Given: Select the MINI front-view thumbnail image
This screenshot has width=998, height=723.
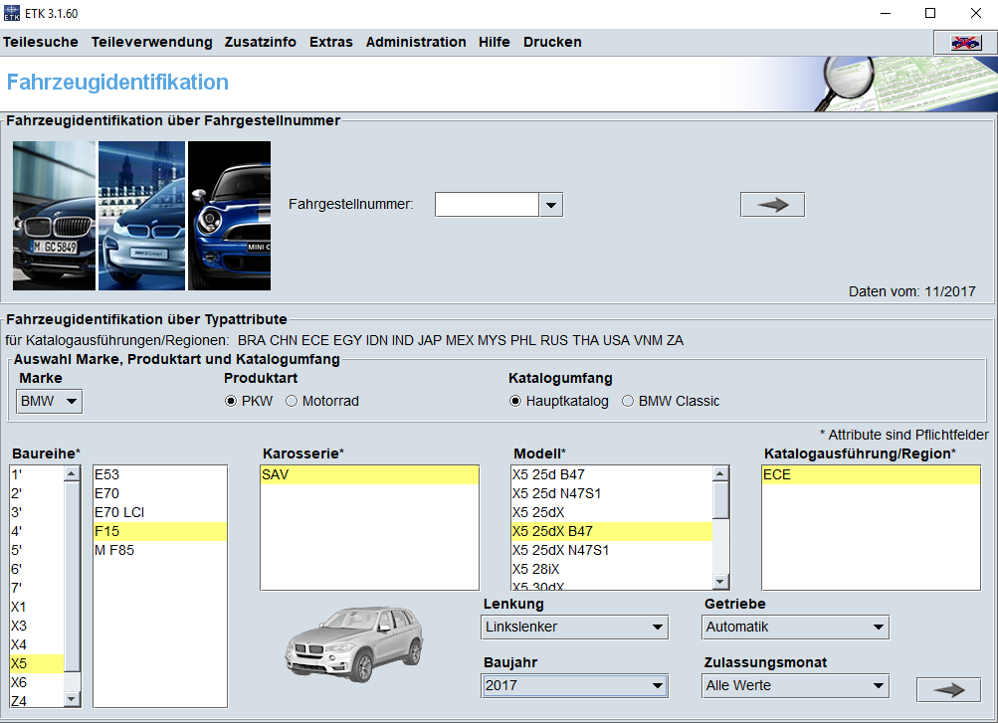Looking at the screenshot, I should pos(228,215).
